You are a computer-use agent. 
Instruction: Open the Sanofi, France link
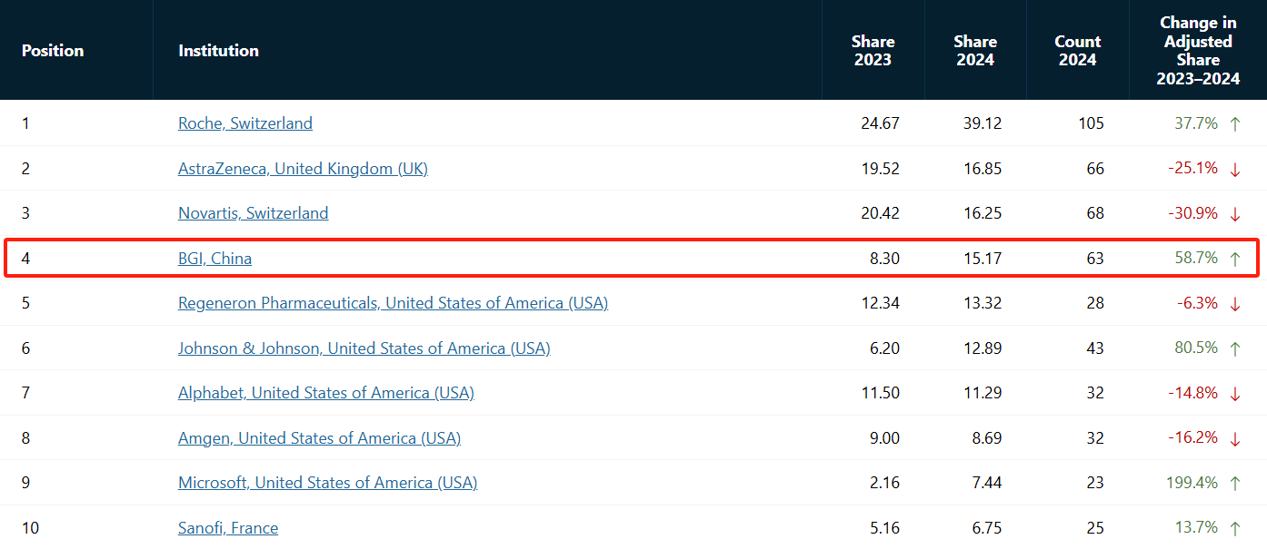coord(228,528)
